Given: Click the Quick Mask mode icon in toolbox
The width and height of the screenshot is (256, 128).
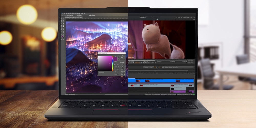Looking at the screenshot, I should [62, 39].
